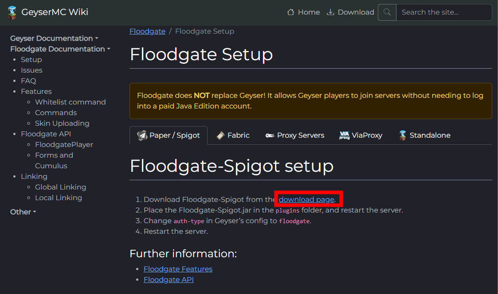The width and height of the screenshot is (498, 294).
Task: Expand the Other sidebar dropdown
Action: (x=23, y=212)
